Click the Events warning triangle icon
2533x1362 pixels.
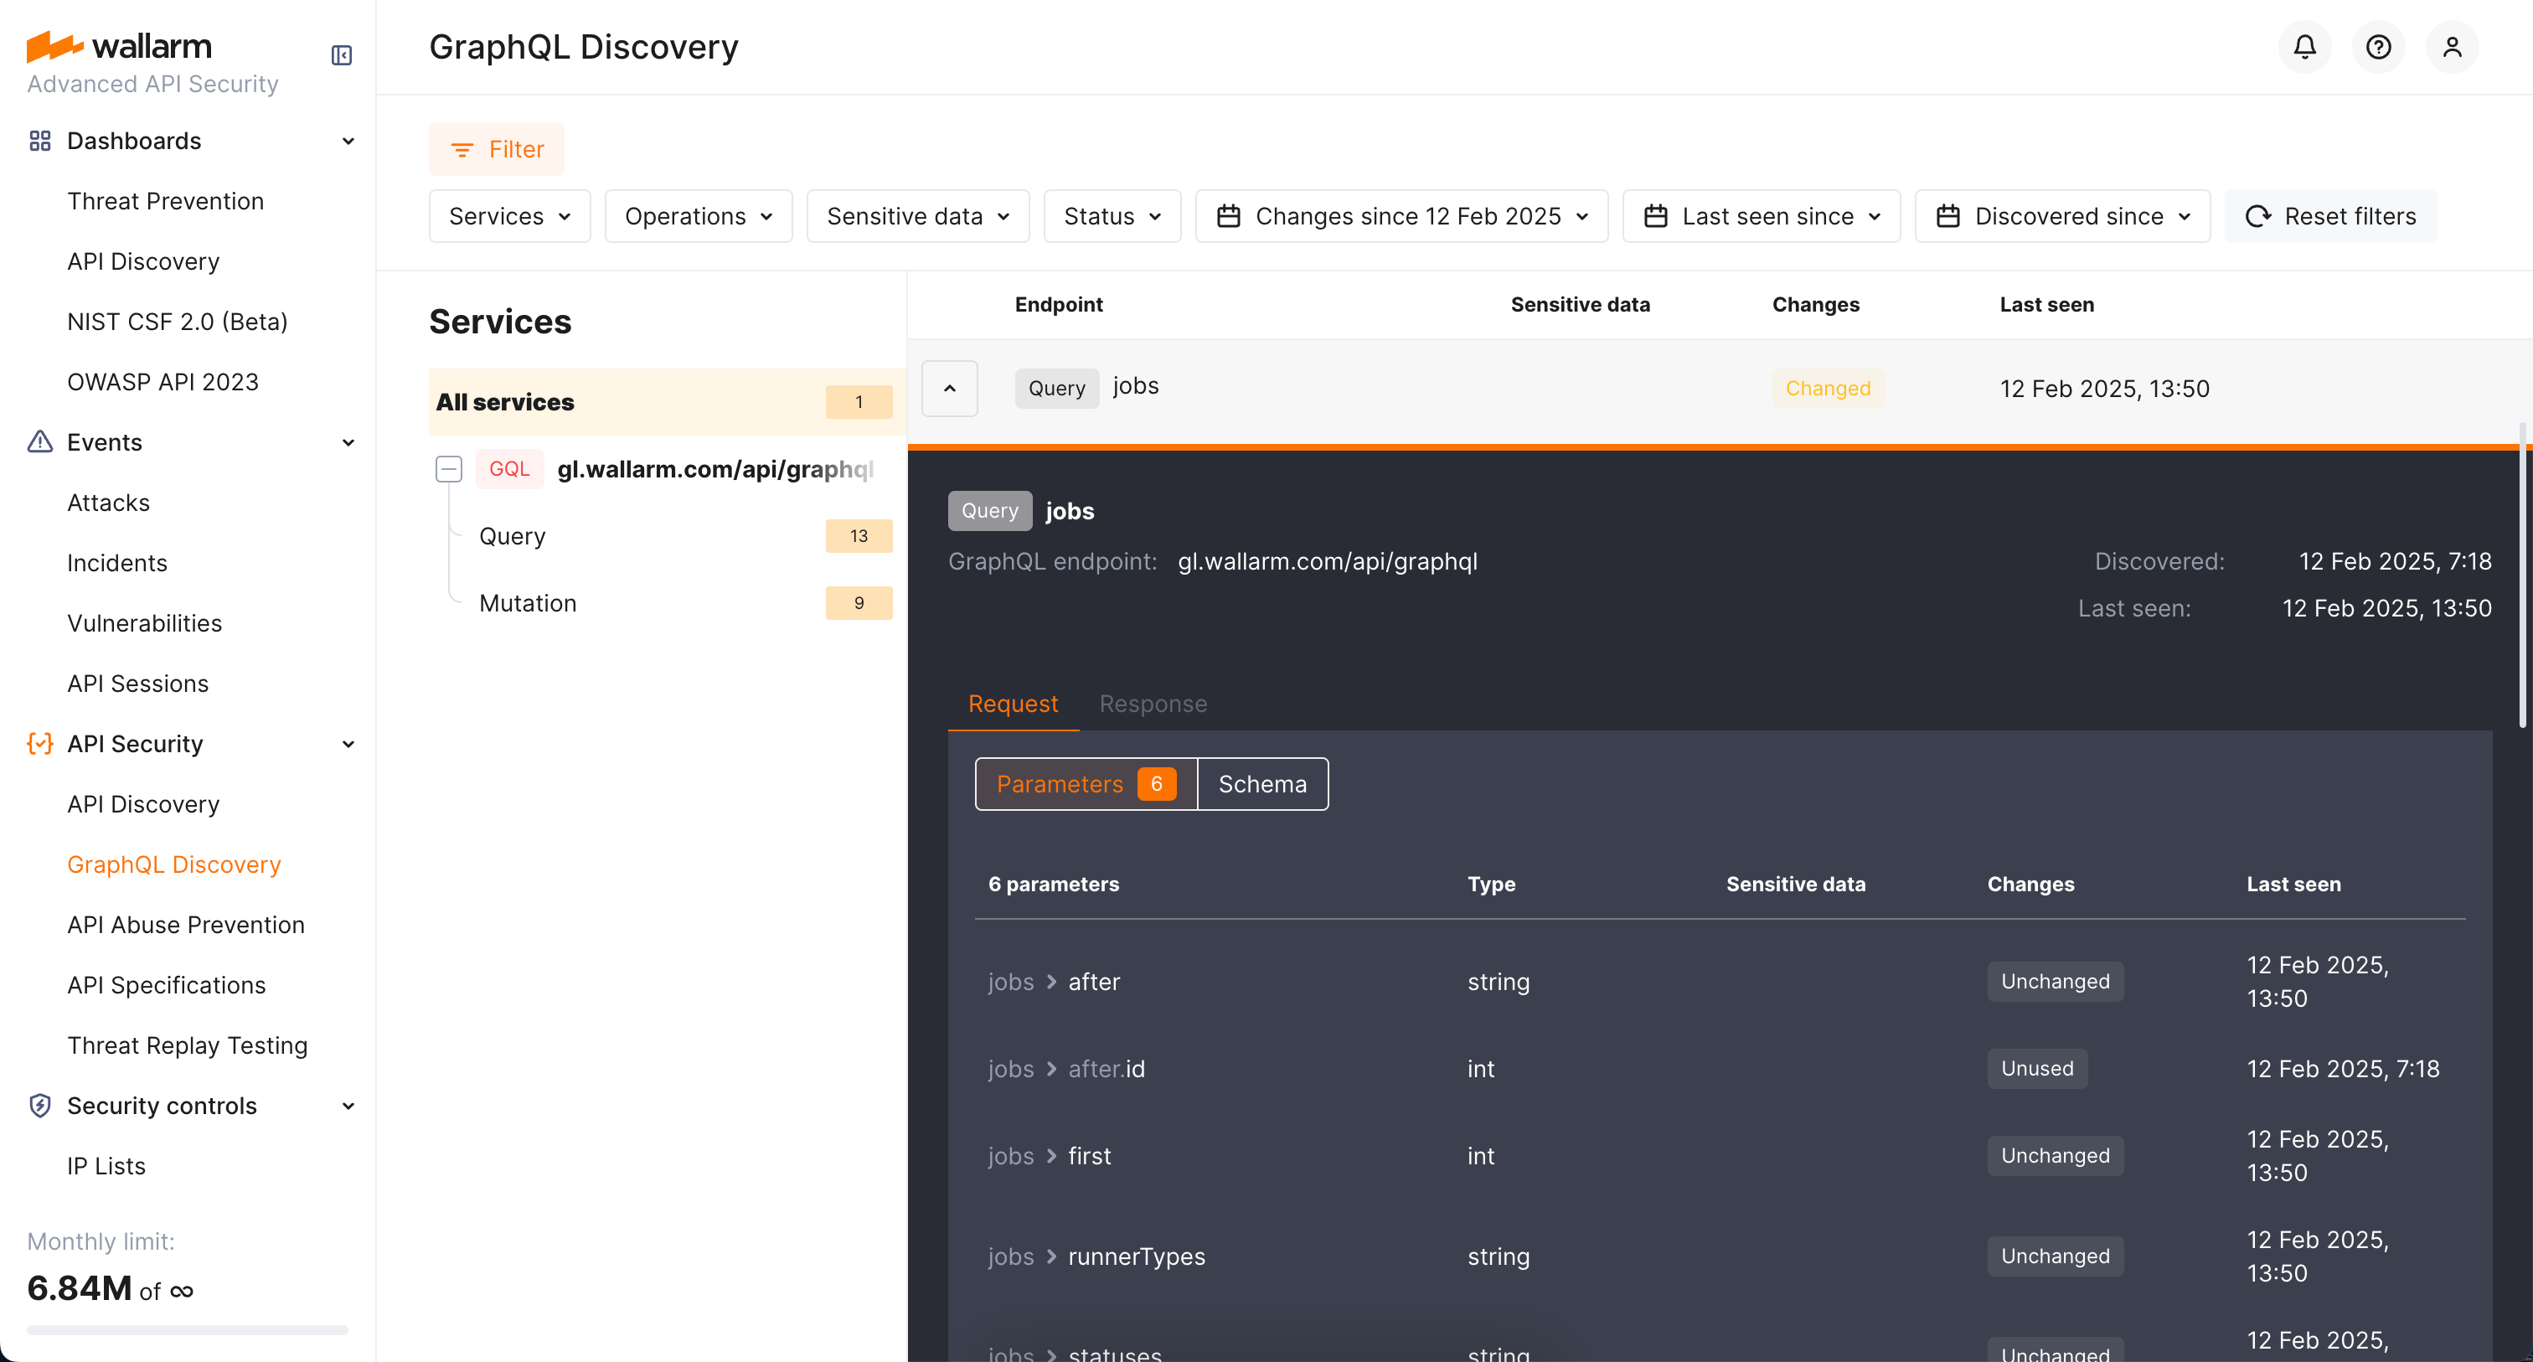(39, 441)
